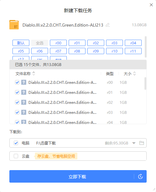Close the new download task dialog
The image size is (156, 192).
(151, 5)
